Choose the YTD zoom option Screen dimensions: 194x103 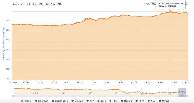[x=53, y=4]
